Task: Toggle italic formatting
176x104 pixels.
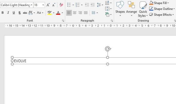Action: point(8,13)
